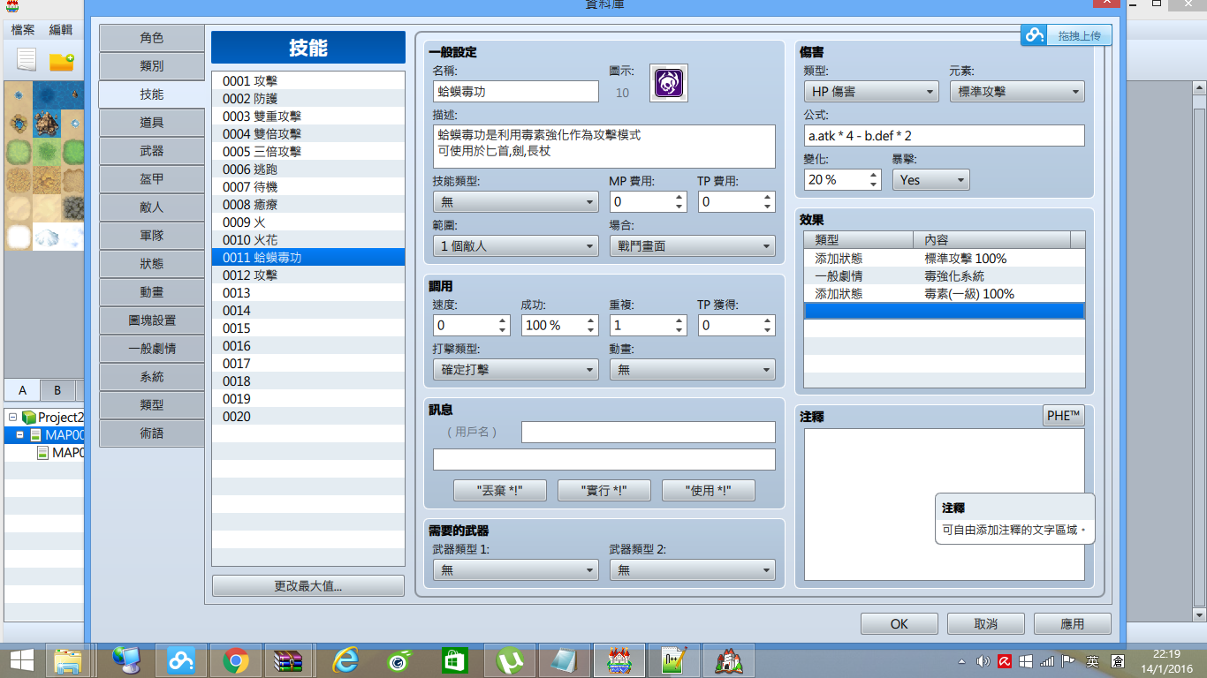
Task: Open WinRAR from the taskbar
Action: tap(290, 659)
